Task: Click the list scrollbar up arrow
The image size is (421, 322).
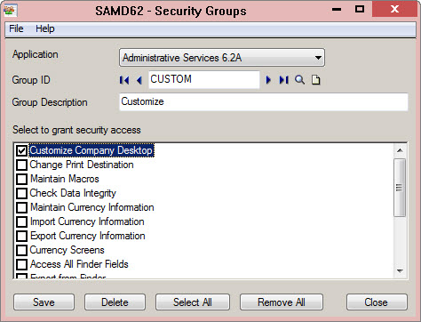Action: click(400, 150)
